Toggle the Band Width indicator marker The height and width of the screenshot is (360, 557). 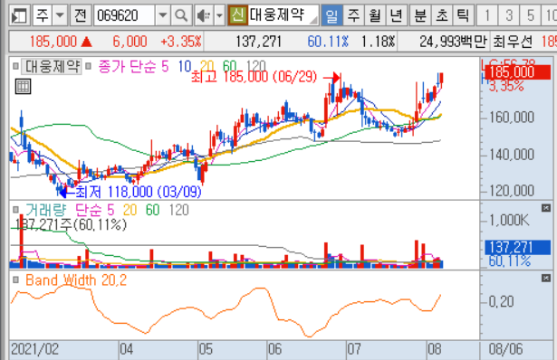15,279
